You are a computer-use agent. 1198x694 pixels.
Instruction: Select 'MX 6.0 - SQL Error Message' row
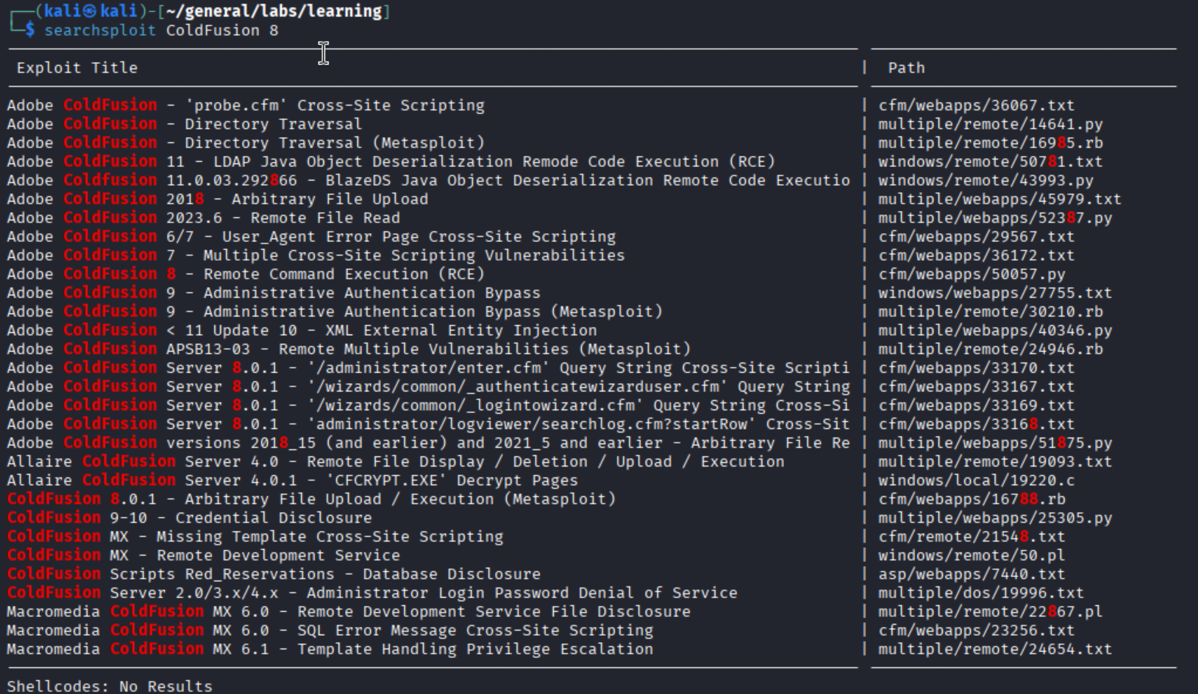(x=330, y=630)
